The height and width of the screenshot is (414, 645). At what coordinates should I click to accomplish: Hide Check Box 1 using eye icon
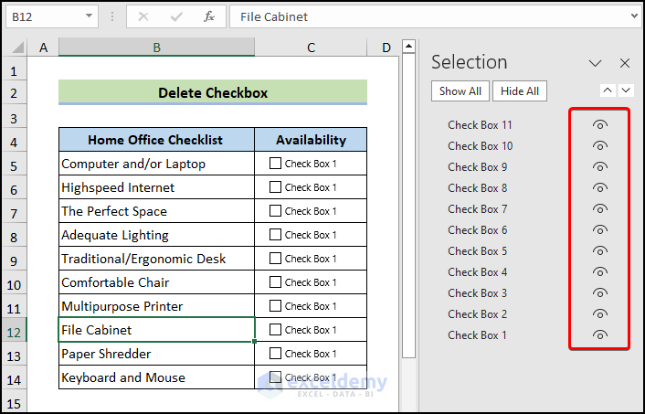[600, 335]
